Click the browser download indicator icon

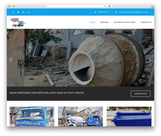point(109,6)
